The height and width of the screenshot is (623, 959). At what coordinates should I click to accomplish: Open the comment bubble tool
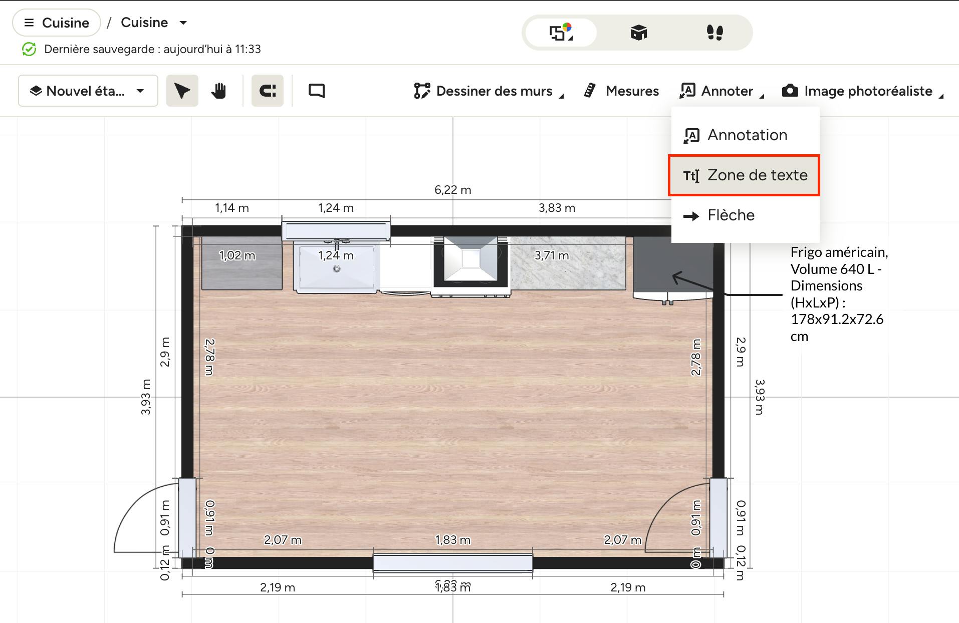click(317, 91)
